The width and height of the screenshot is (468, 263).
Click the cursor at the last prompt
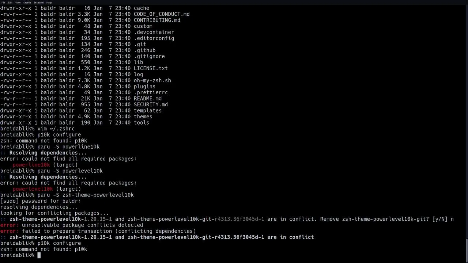(39, 255)
